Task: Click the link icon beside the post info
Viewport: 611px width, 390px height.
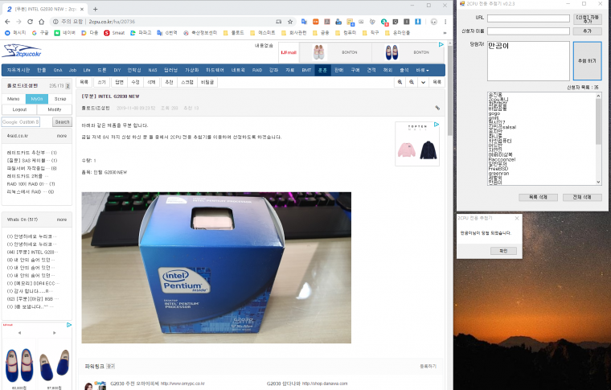Action: point(437,108)
